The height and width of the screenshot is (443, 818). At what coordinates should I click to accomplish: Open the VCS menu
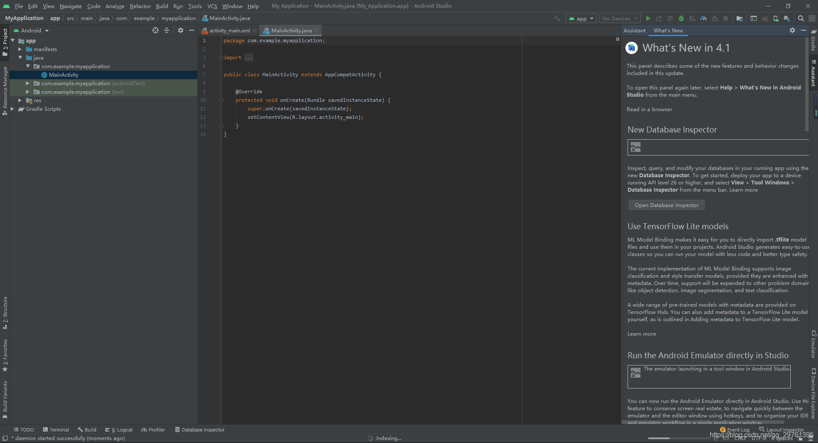[212, 6]
